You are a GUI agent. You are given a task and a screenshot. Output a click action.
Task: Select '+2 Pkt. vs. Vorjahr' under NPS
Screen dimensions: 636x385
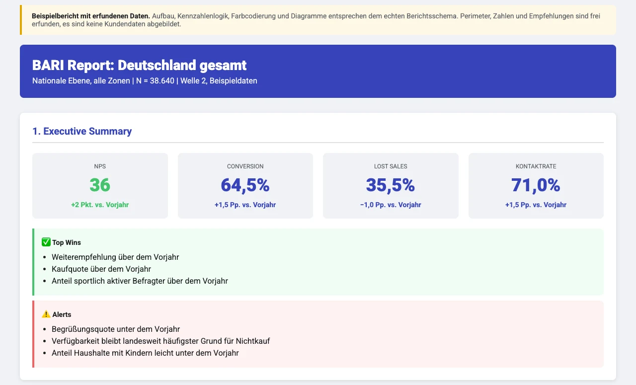(100, 205)
